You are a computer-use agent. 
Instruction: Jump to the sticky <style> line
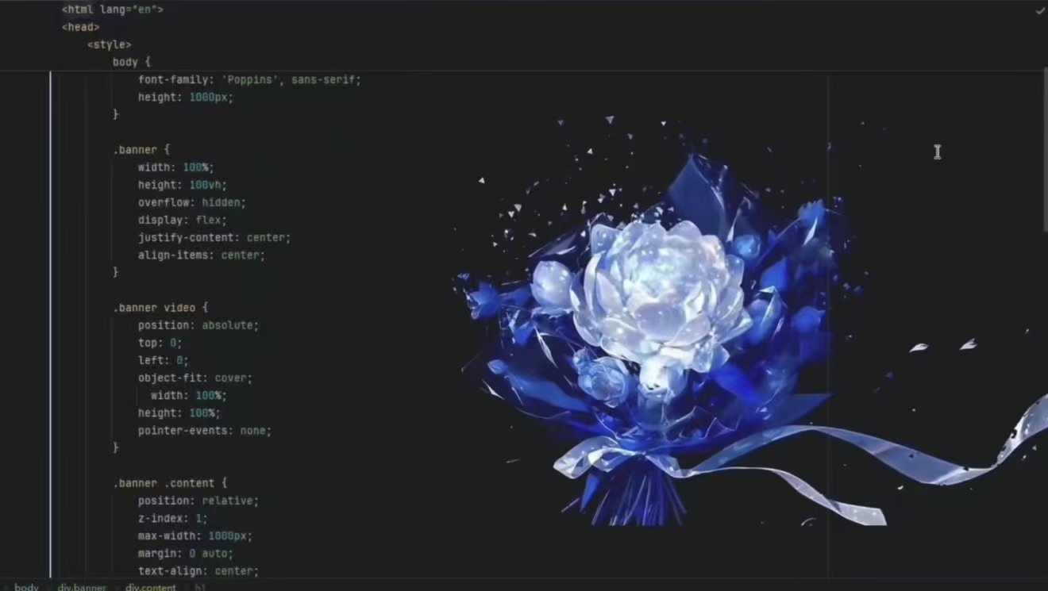(x=110, y=44)
